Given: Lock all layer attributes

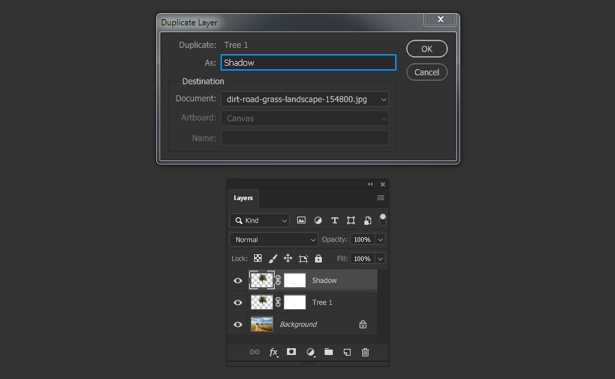Looking at the screenshot, I should coord(318,258).
